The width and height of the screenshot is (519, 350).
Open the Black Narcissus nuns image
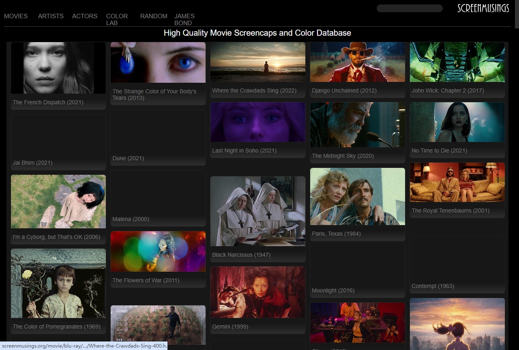[258, 211]
